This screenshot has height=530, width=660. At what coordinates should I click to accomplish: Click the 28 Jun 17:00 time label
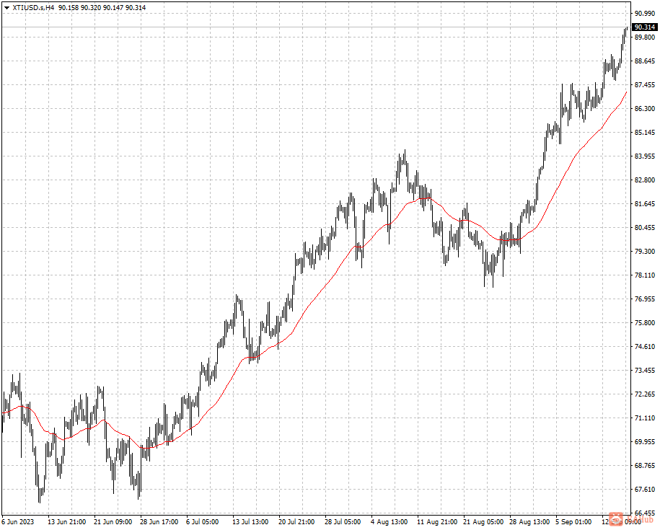point(159,522)
